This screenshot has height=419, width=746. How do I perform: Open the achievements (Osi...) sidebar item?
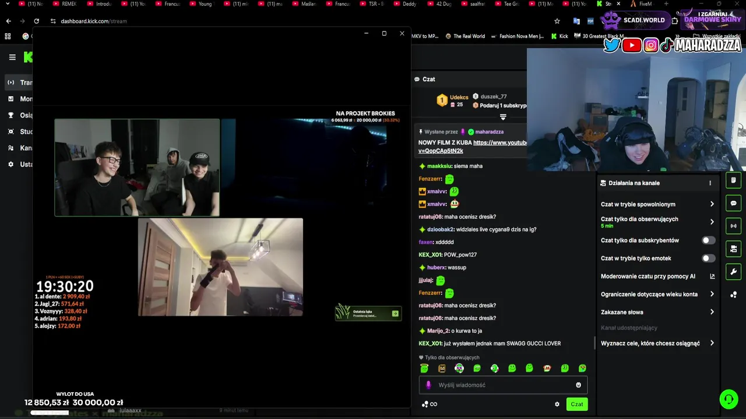point(19,115)
